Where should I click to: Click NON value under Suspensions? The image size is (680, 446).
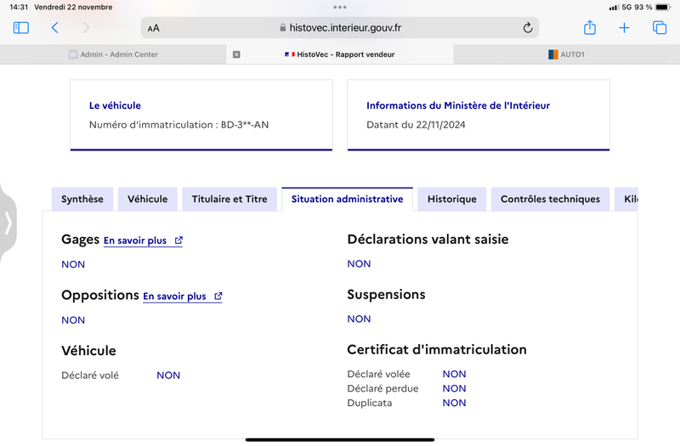point(359,319)
